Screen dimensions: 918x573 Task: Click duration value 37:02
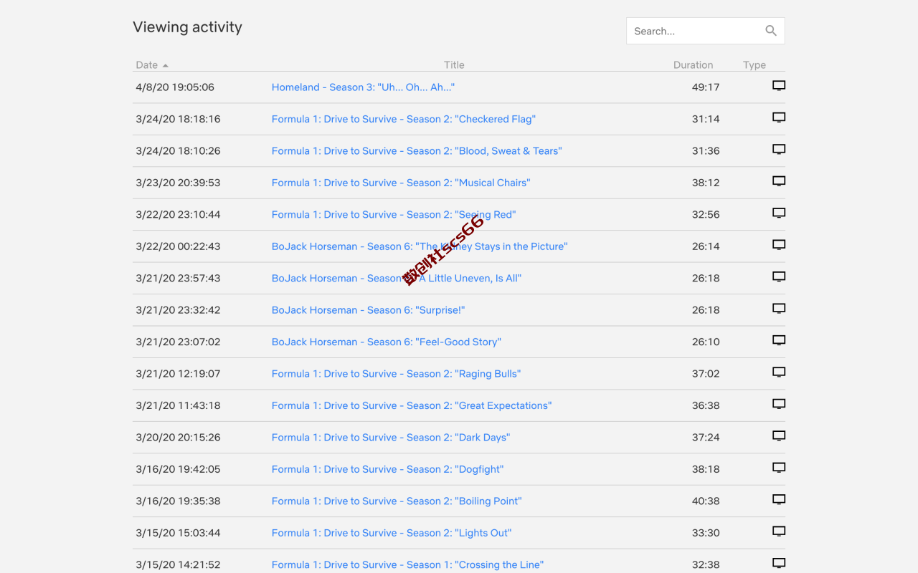pyautogui.click(x=706, y=374)
